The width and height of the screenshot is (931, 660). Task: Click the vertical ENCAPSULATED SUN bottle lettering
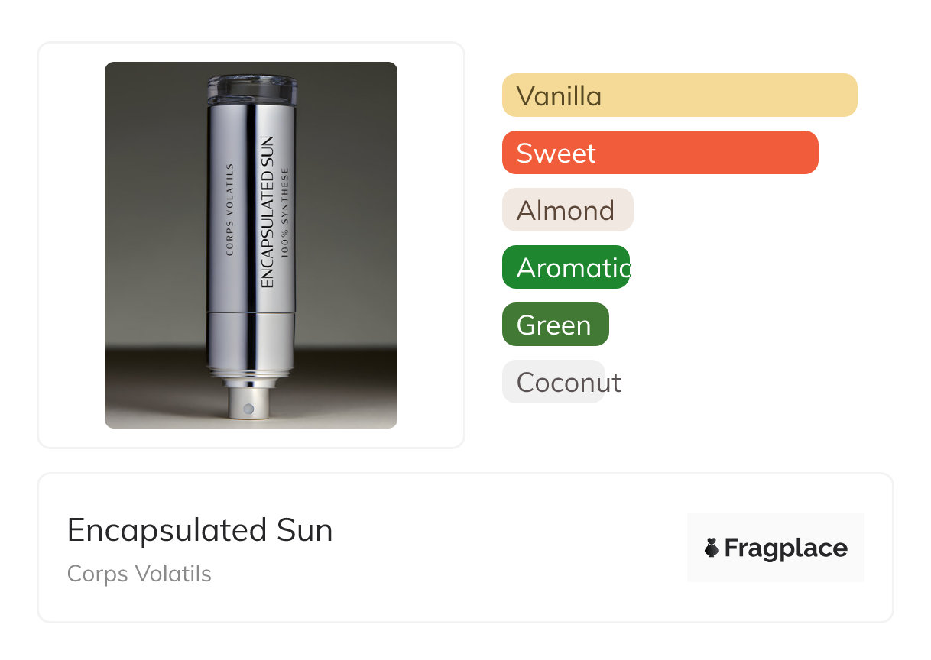(x=267, y=212)
